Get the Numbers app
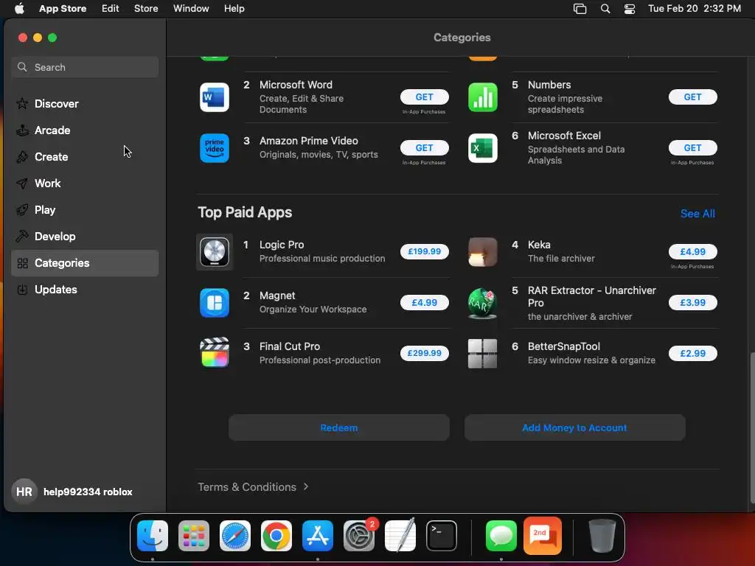Screen dimensions: 755x566 (x=692, y=97)
